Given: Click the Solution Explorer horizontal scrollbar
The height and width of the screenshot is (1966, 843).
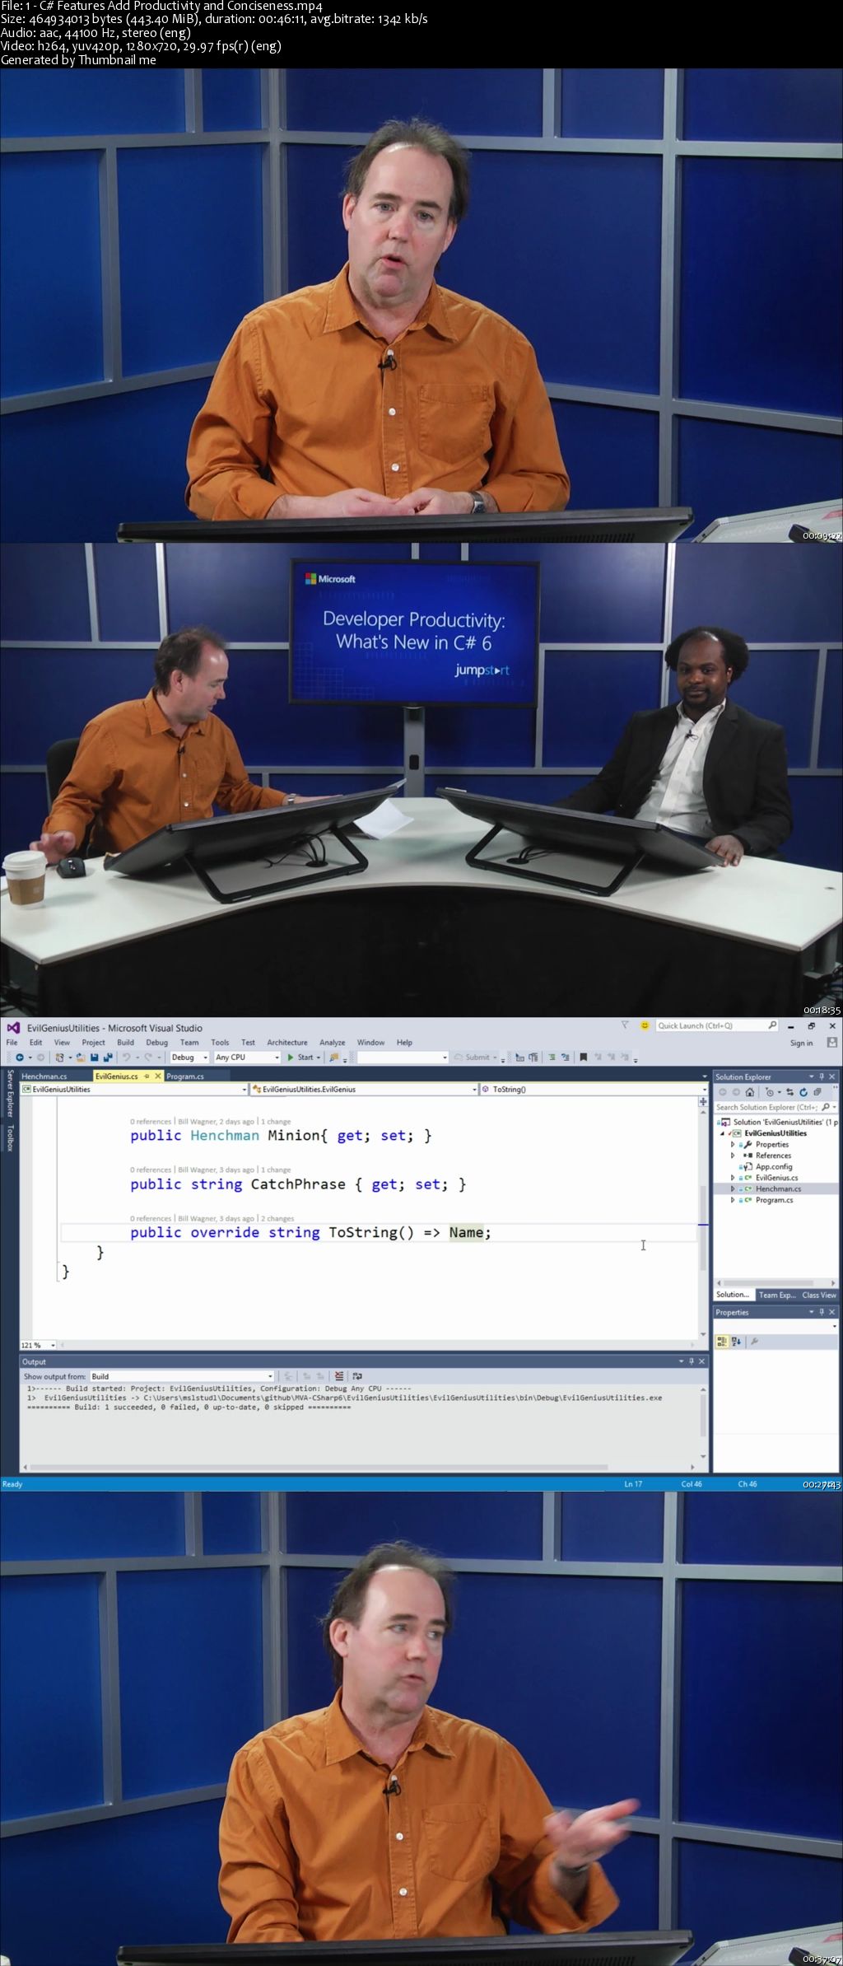Looking at the screenshot, I should pos(774,1282).
